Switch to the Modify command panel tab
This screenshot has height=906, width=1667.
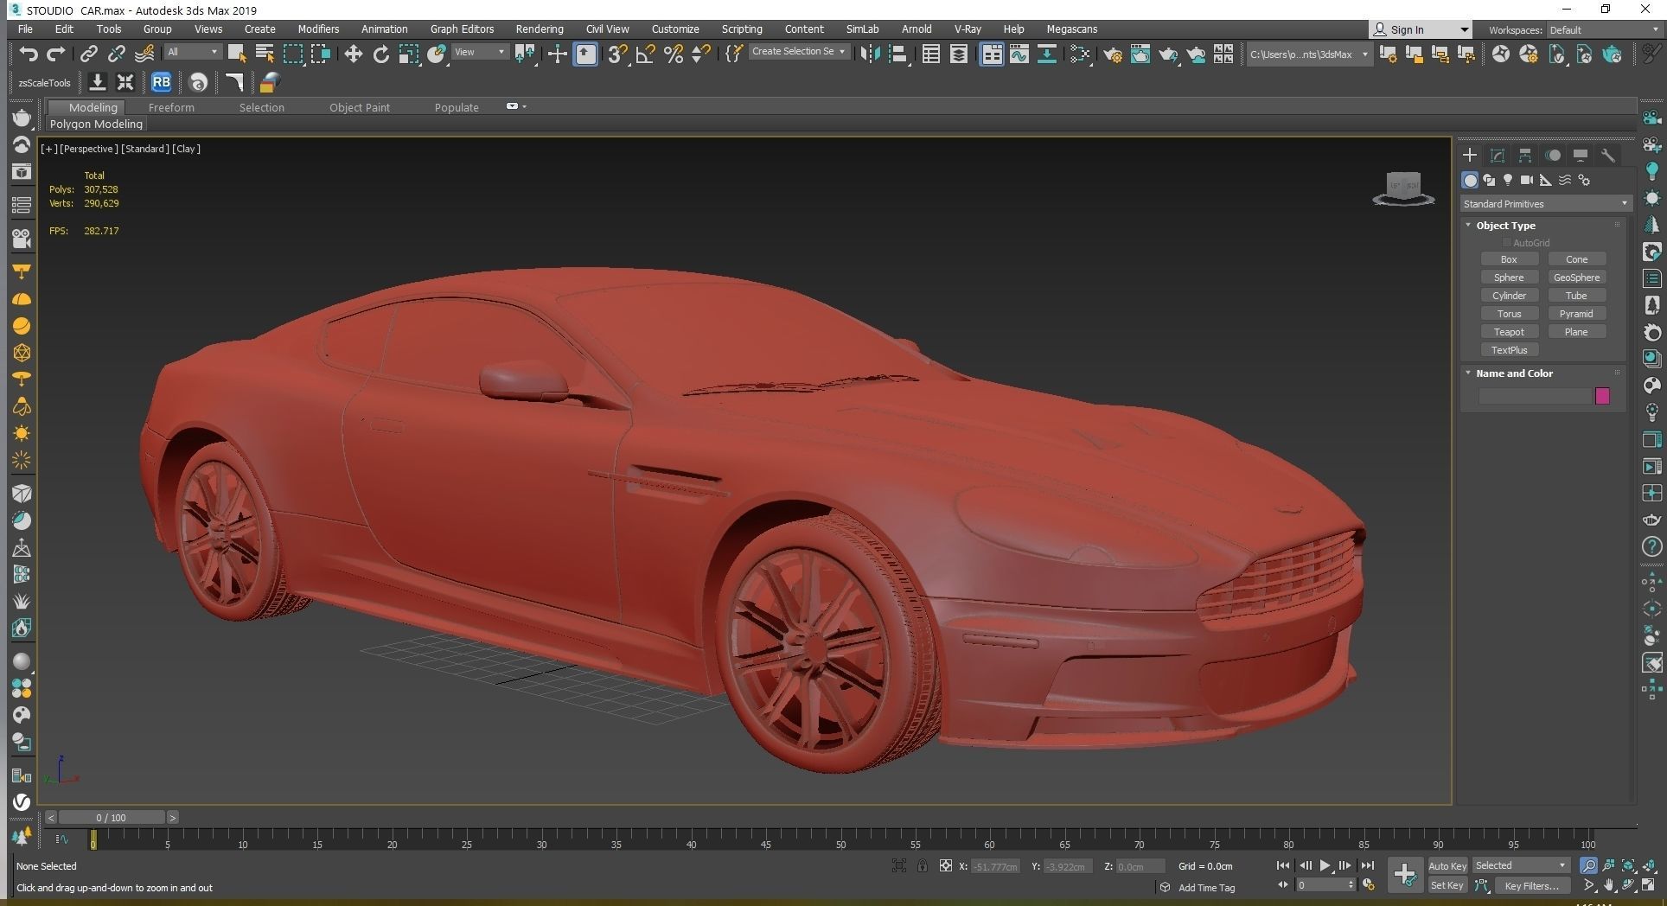click(x=1498, y=156)
